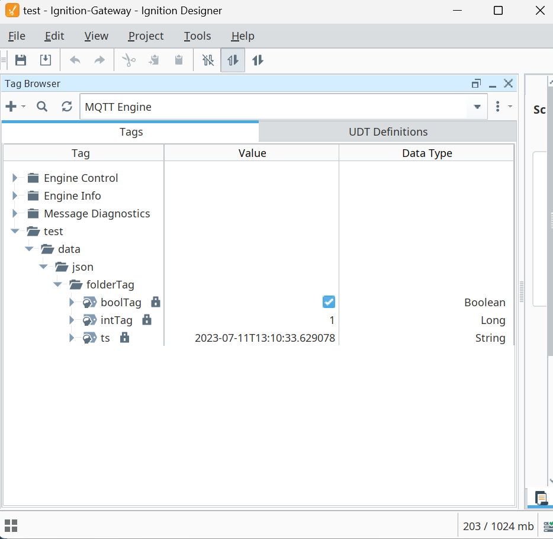The image size is (553, 539).
Task: Click the intTag value 1
Action: (332, 320)
